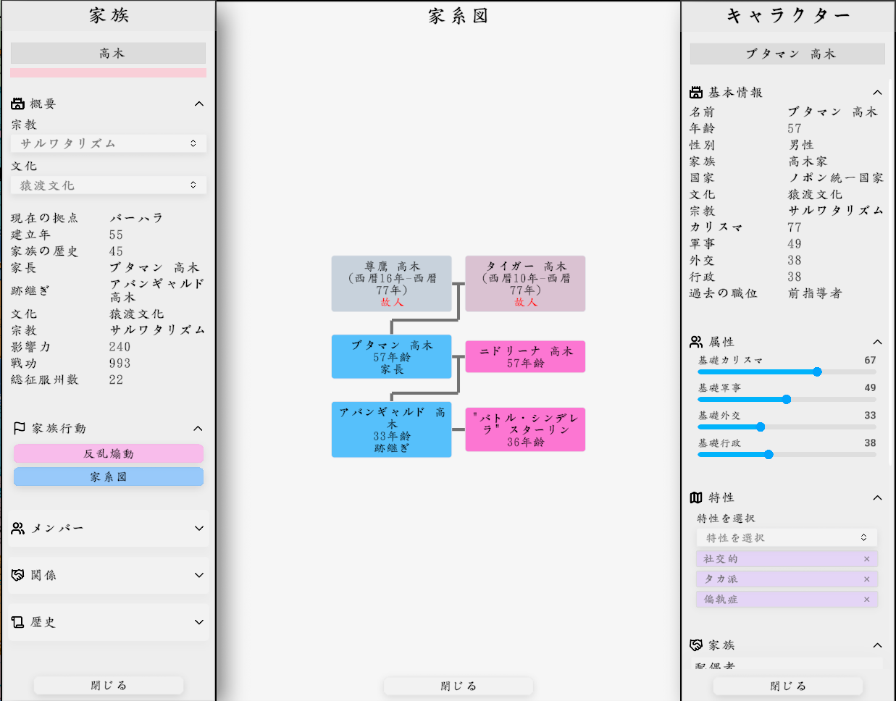896x701 pixels.
Task: Remove the 偏執症 trait tag
Action: pyautogui.click(x=866, y=600)
